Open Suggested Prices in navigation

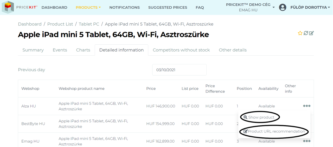coord(168,8)
